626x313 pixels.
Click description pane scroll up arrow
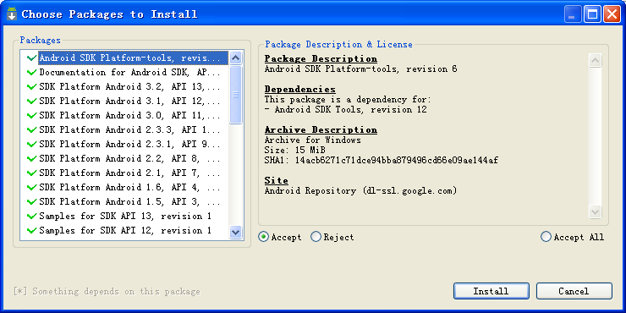596,60
